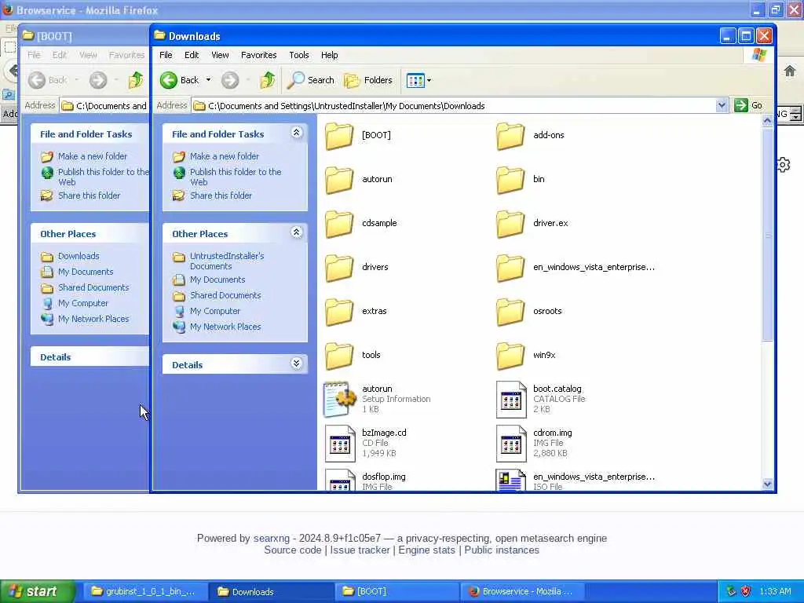Open the Views dropdown button

click(x=419, y=80)
